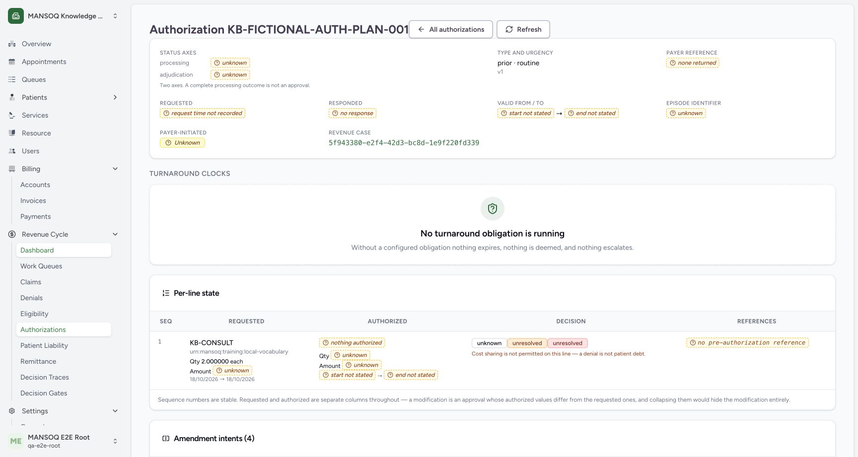Open Decision Traces page

pos(64,377)
